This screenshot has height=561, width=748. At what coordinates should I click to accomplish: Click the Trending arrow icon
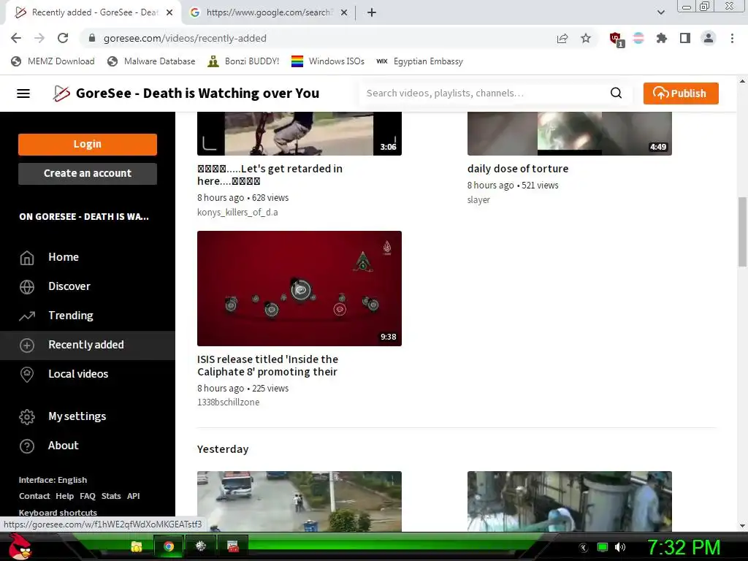27,316
